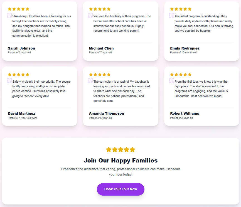Click star rating in Michael Chen's review
The height and width of the screenshot is (207, 241).
click(x=100, y=9)
